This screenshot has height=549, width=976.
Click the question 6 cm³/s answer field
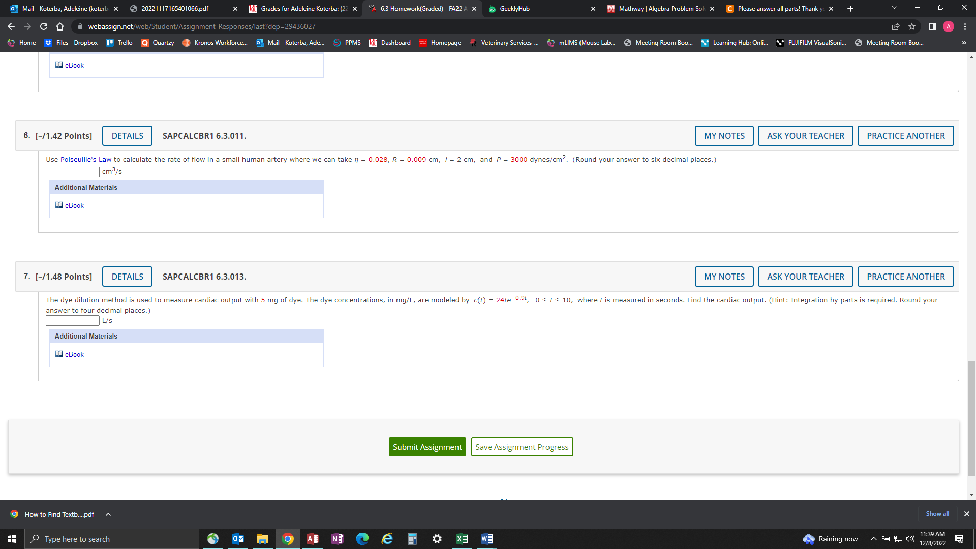point(73,172)
